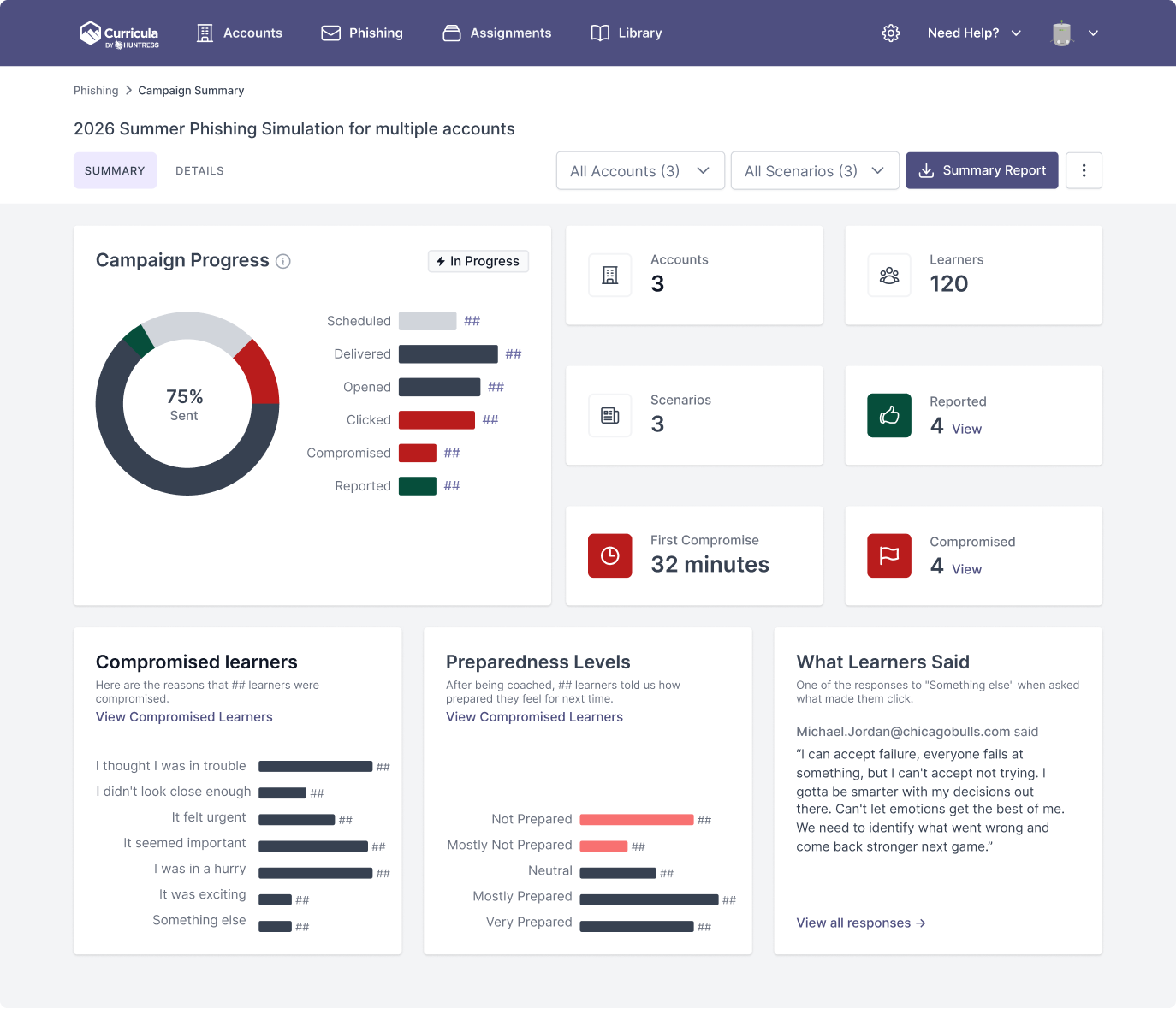
Task: Click the Campaign Summary breadcrumb text
Action: click(x=191, y=91)
